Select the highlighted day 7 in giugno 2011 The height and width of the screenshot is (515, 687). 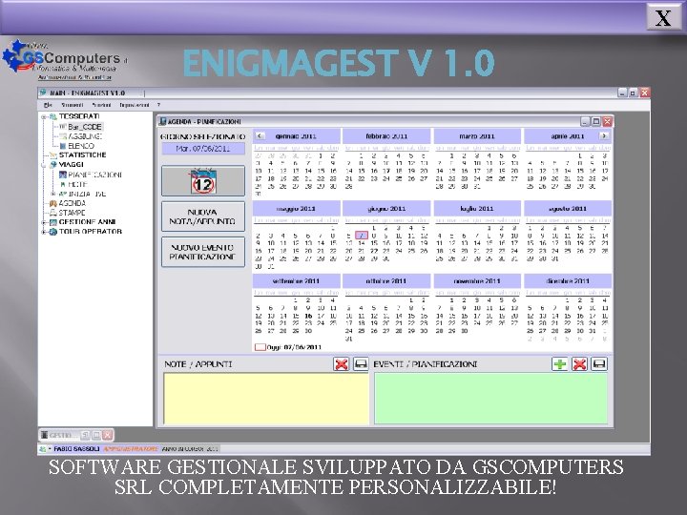[x=362, y=236]
